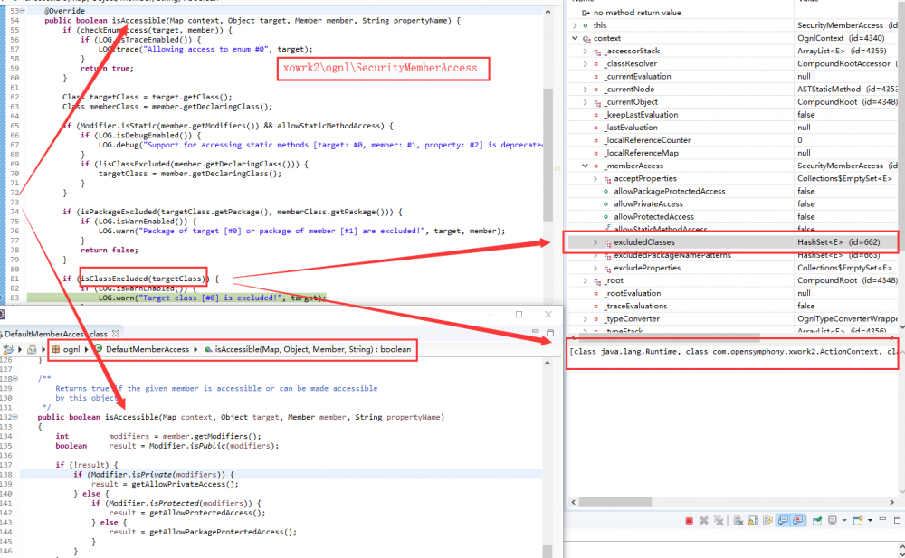
Task: Click the project icon in breadcrumb
Action: 8,349
